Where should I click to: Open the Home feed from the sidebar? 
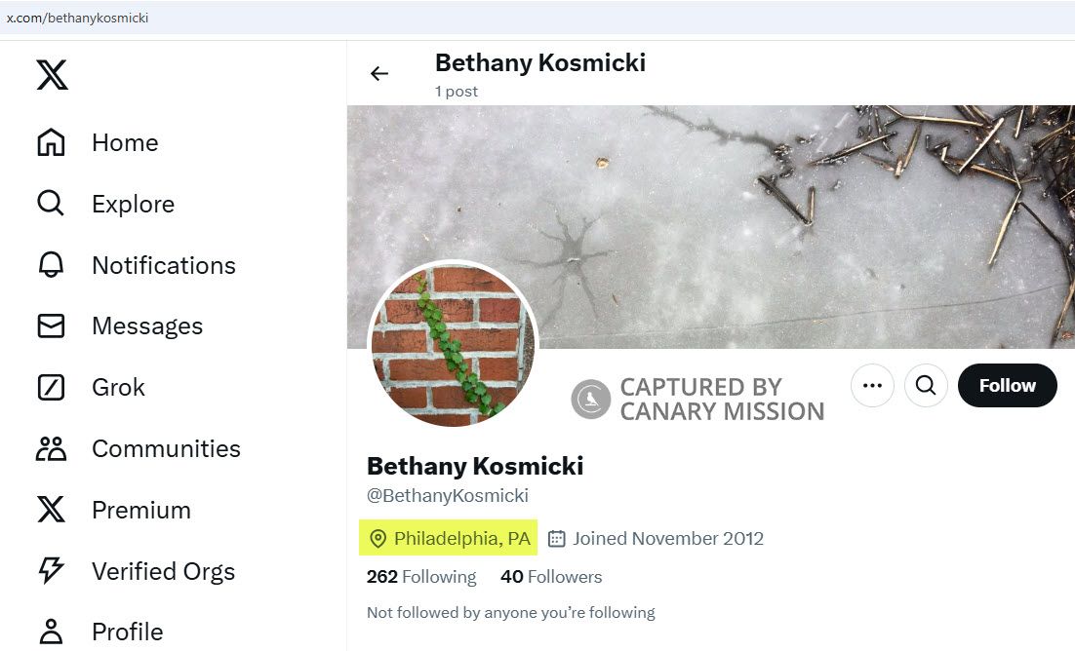click(125, 142)
